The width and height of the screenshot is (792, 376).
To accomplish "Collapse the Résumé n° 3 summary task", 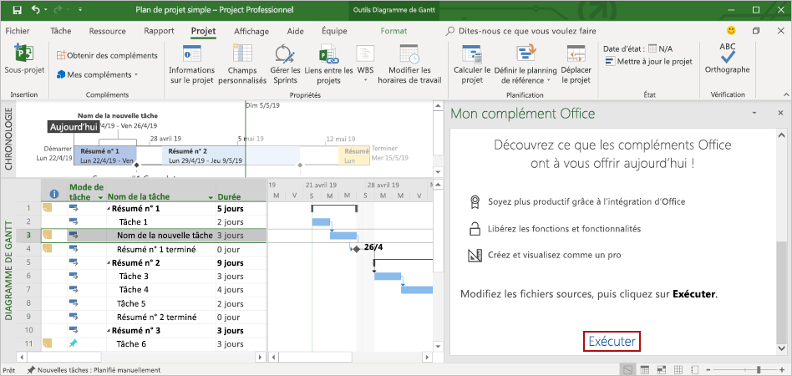I will point(109,331).
